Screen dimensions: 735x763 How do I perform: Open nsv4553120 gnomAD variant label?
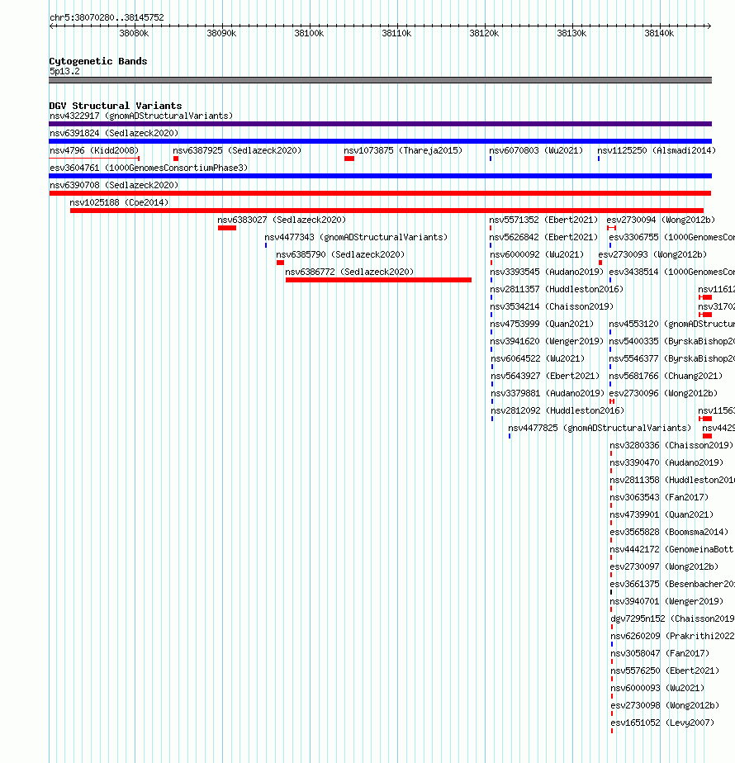pyautogui.click(x=671, y=324)
